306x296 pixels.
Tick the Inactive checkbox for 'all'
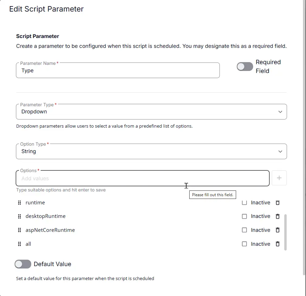point(244,244)
